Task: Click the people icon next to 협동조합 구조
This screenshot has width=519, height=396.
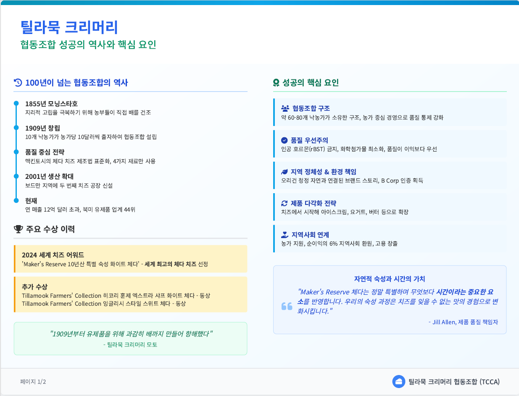Action: [285, 108]
